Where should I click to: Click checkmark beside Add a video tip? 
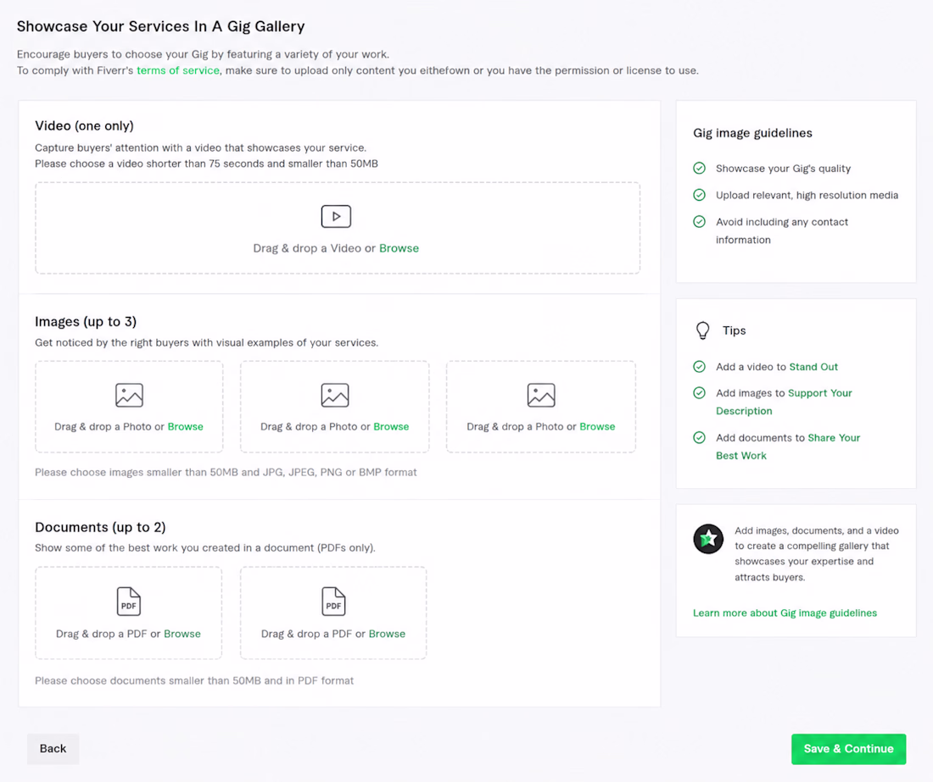pyautogui.click(x=700, y=367)
